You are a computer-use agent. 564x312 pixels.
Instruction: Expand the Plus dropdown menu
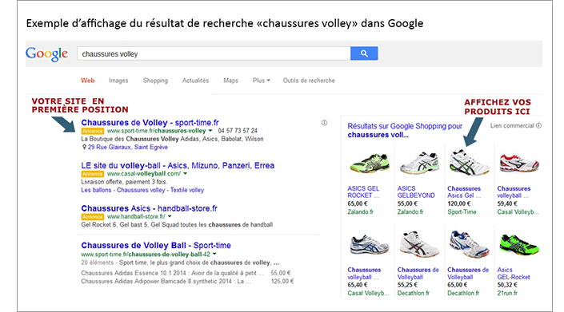(261, 81)
